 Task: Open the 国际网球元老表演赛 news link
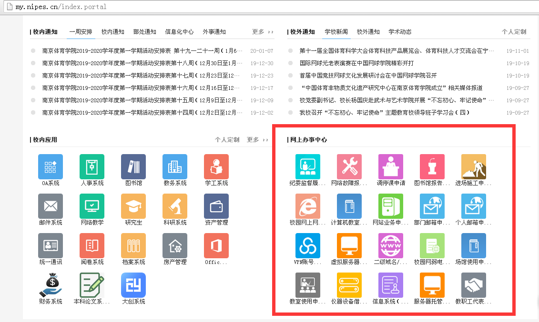pos(356,63)
